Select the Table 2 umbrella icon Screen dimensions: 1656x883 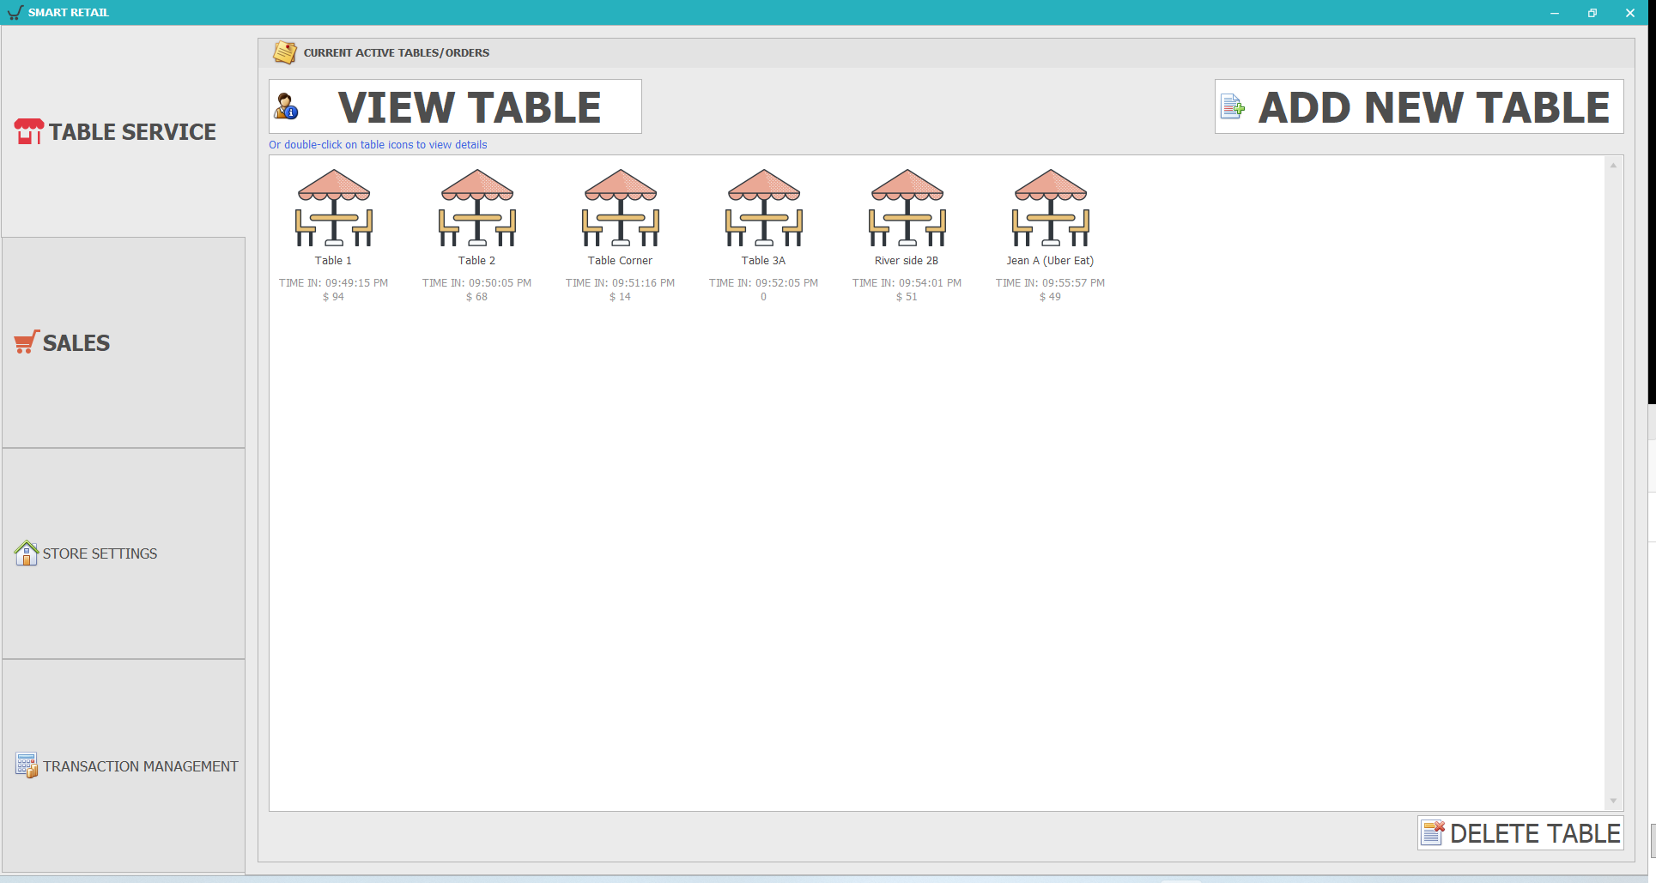477,209
